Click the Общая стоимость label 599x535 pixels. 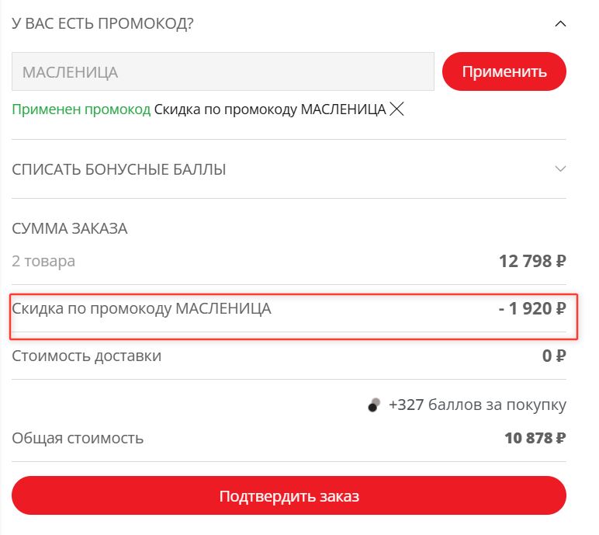coord(78,438)
